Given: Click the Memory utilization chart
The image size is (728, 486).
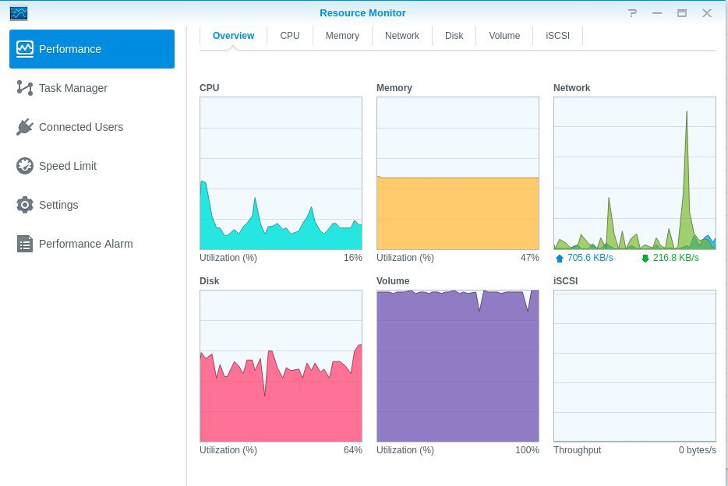Looking at the screenshot, I should coord(458,173).
